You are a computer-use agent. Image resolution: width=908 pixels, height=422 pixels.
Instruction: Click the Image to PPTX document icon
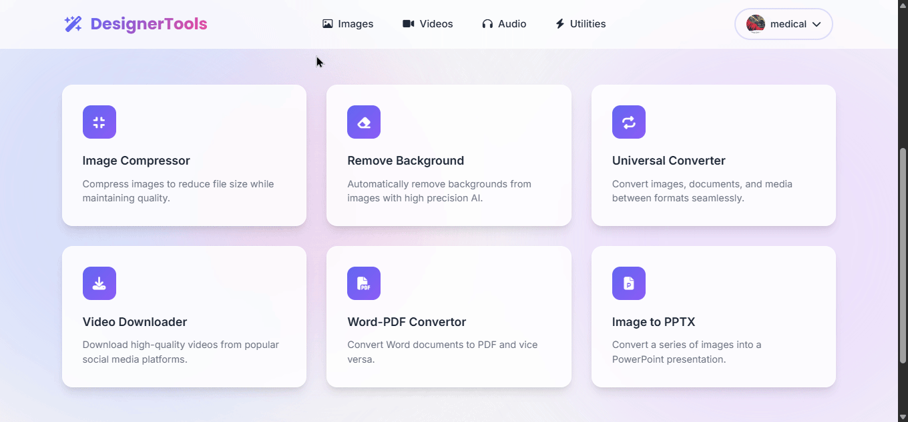(628, 283)
